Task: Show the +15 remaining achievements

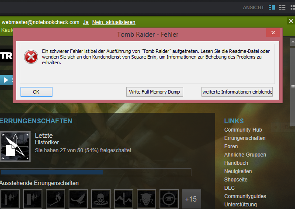Action: (191, 199)
